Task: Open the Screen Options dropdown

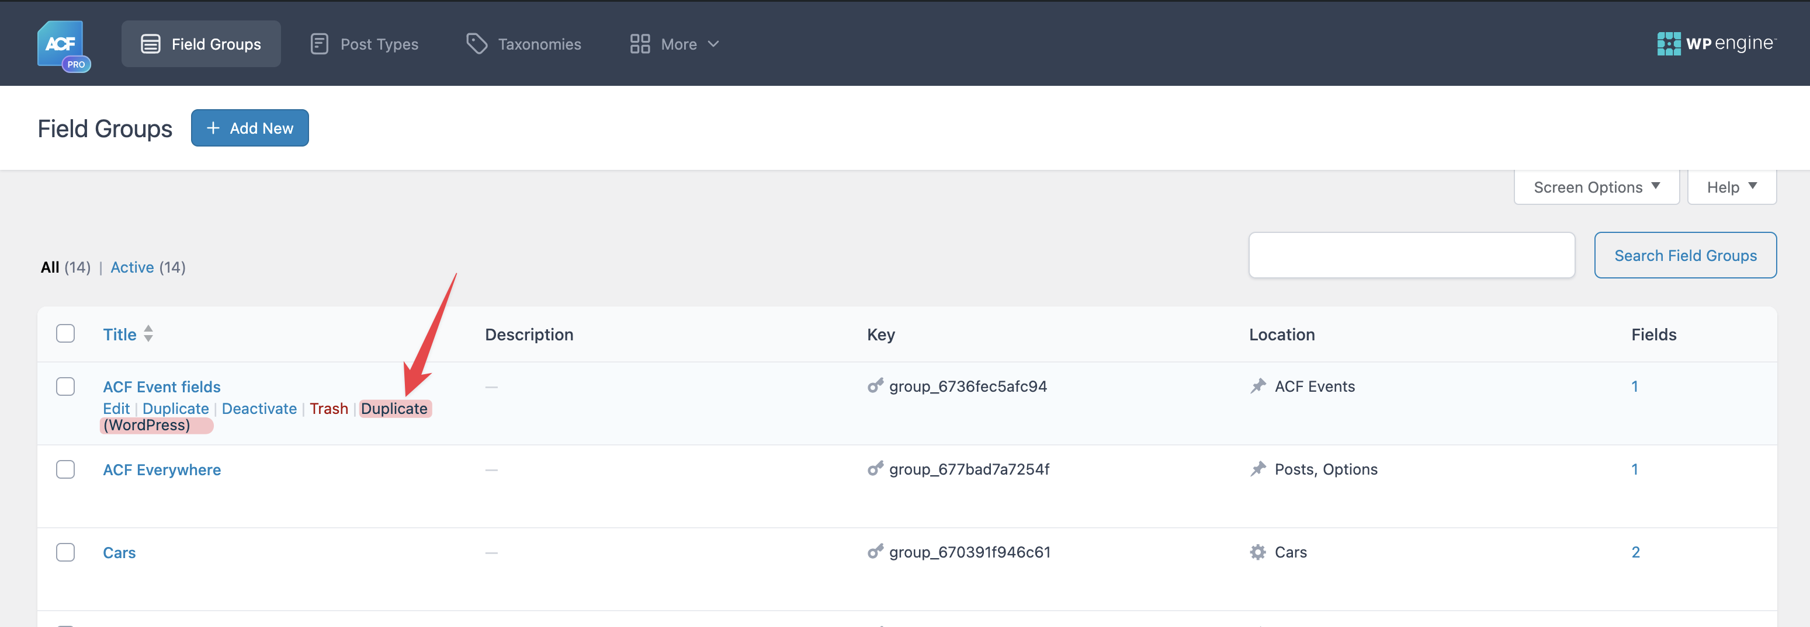Action: coord(1596,187)
